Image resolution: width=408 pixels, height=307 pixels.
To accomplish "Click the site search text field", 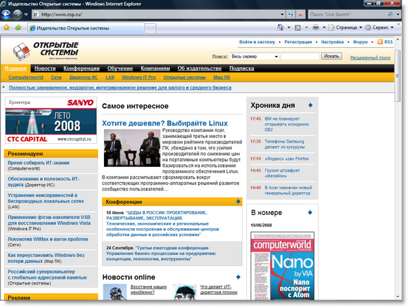I will pyautogui.click(x=300, y=56).
